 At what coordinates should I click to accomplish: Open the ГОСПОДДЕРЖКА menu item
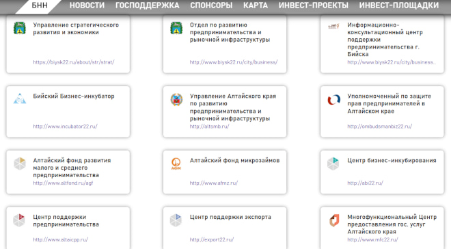tap(148, 5)
